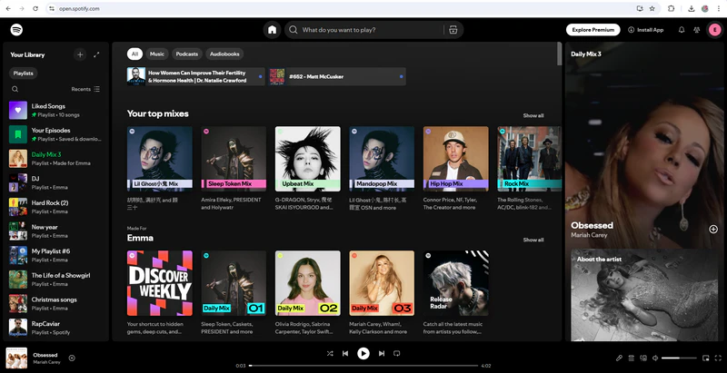Image resolution: width=727 pixels, height=373 pixels.
Task: Show all Made For Emma
Action: coord(533,240)
